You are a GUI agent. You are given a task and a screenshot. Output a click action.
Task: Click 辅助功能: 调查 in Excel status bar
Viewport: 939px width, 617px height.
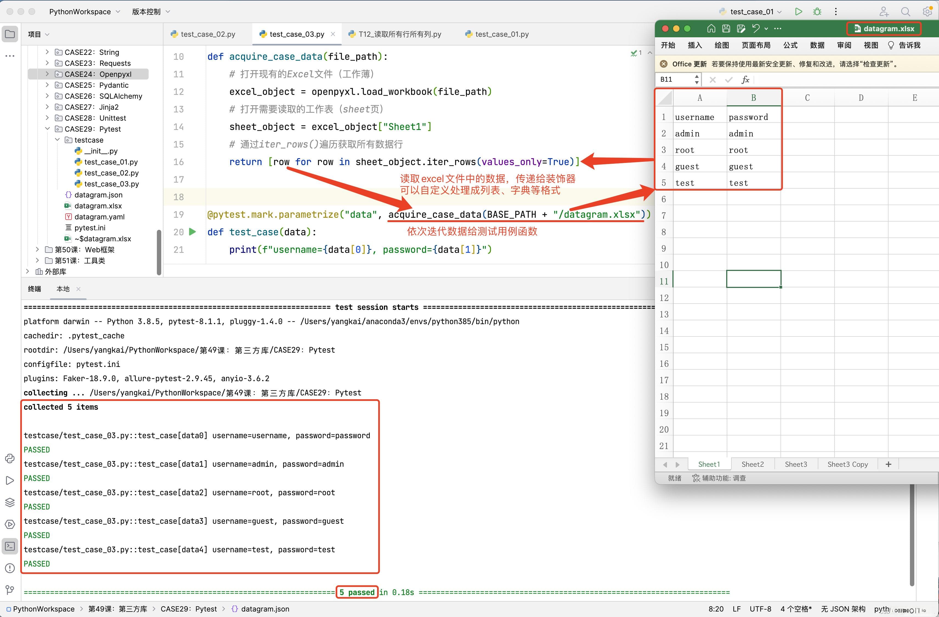point(719,478)
